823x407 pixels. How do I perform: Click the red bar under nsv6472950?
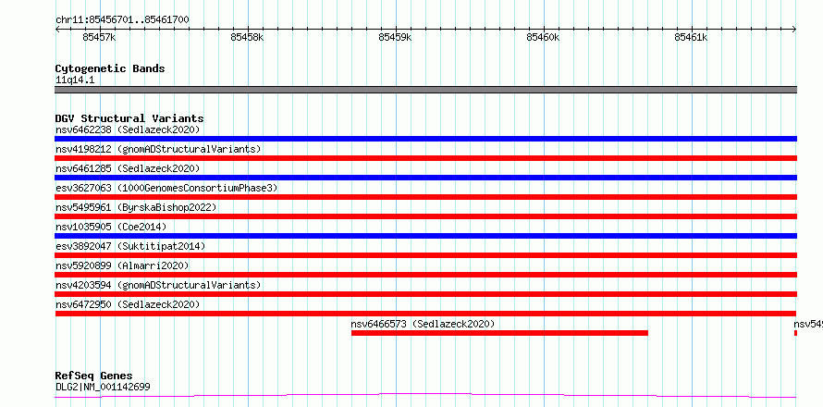point(425,314)
